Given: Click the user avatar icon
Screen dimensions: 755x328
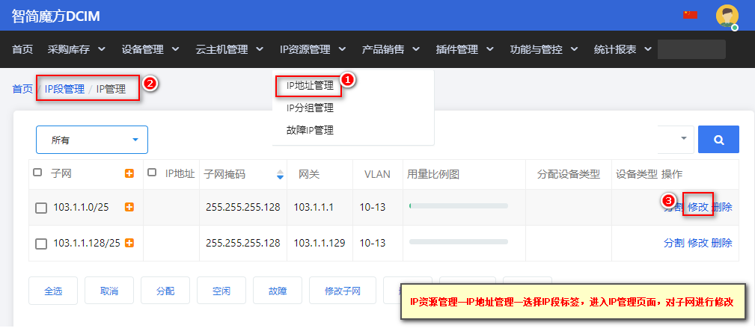Looking at the screenshot, I should [x=727, y=16].
